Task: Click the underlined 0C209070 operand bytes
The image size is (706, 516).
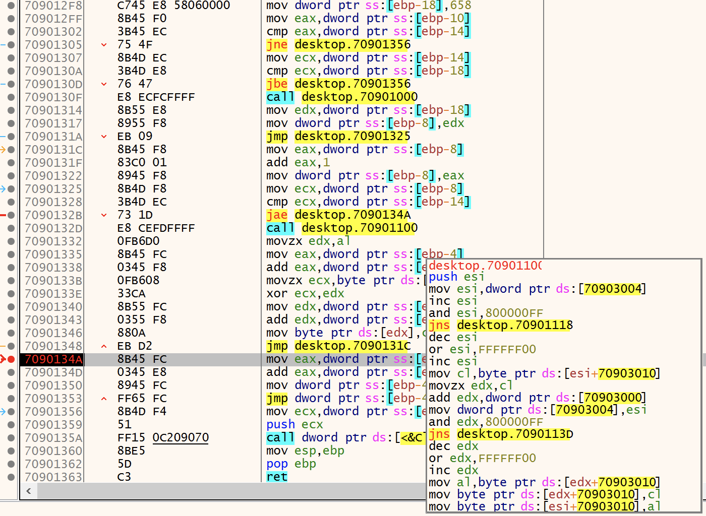Action: (x=181, y=438)
